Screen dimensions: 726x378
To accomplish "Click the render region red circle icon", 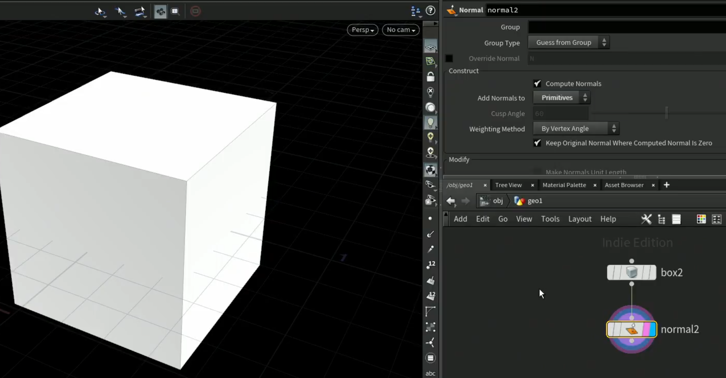I will (195, 11).
